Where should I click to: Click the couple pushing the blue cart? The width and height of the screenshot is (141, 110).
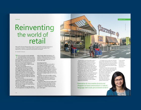click(x=95, y=50)
